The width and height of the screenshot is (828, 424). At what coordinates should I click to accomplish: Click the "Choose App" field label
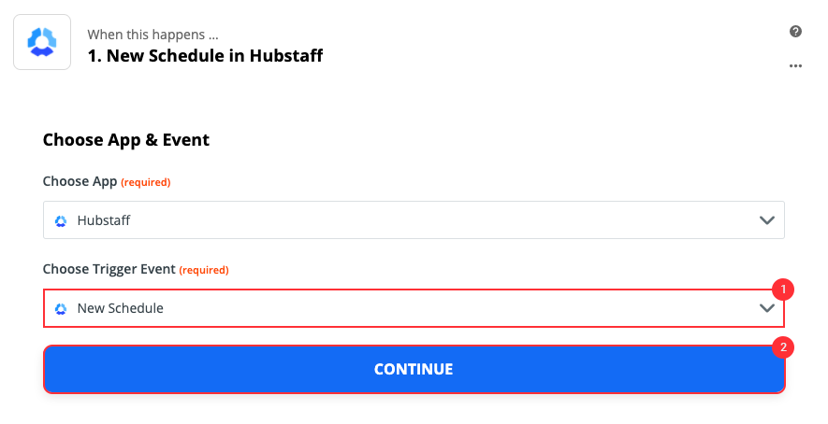click(80, 181)
